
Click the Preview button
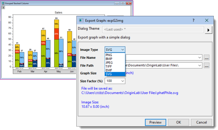tap(156, 122)
